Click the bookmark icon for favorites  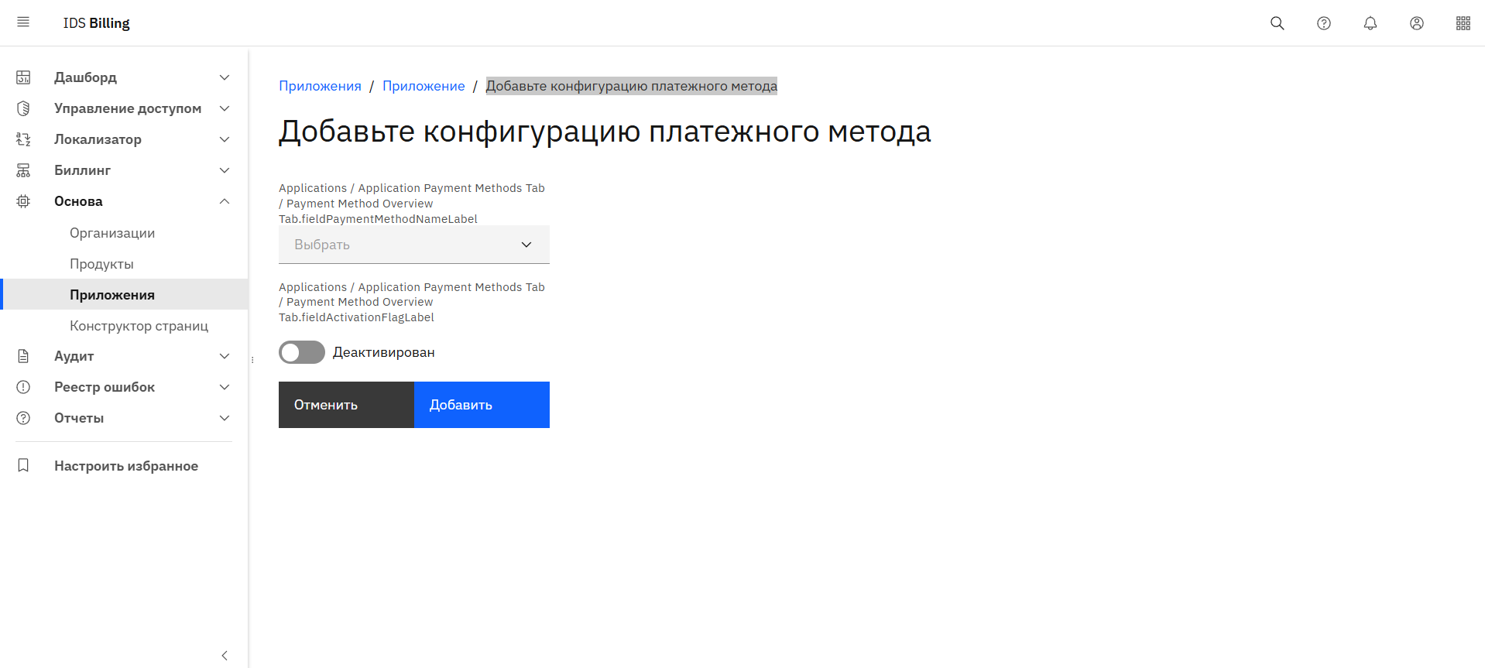[23, 465]
